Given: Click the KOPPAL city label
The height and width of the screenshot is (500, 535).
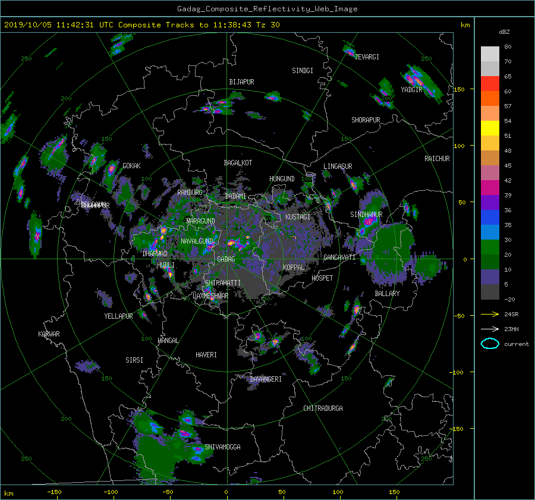Looking at the screenshot, I should tap(294, 268).
